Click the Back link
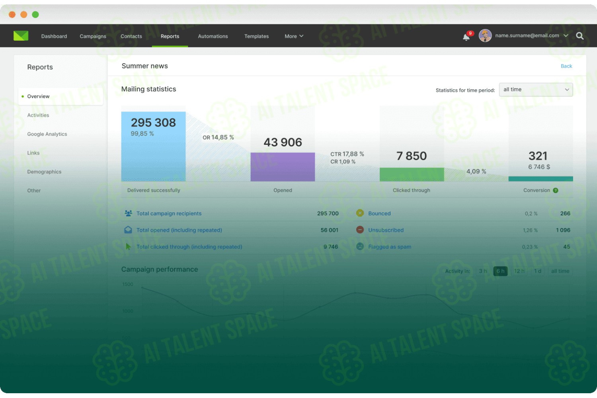Viewport: 597px width, 398px height. [x=566, y=66]
